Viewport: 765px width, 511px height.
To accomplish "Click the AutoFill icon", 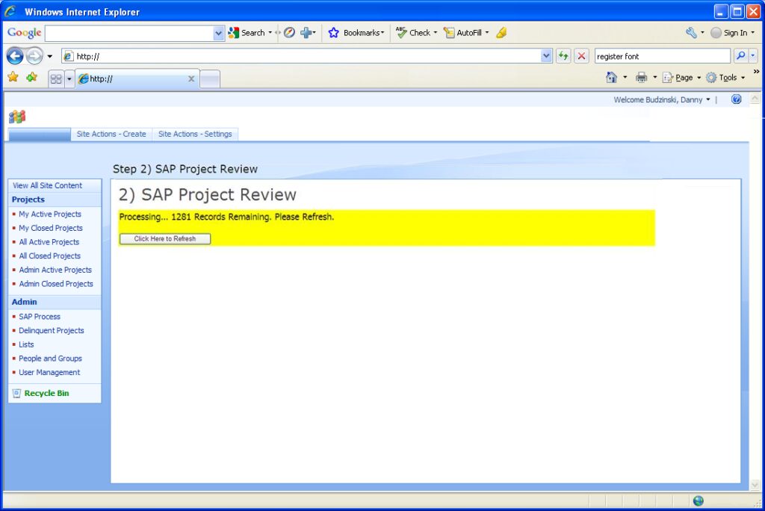I will coord(448,32).
